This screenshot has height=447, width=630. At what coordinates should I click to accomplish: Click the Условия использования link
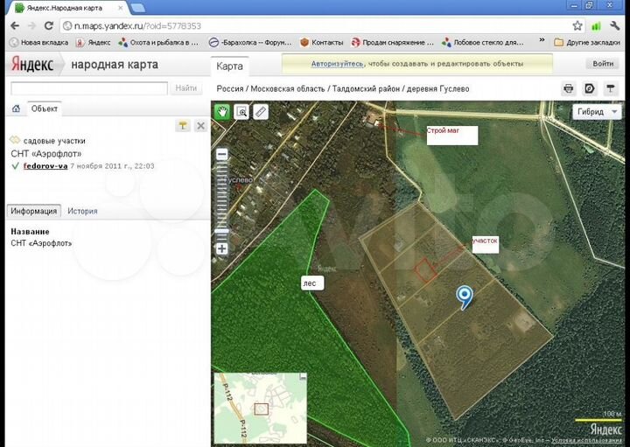click(585, 440)
